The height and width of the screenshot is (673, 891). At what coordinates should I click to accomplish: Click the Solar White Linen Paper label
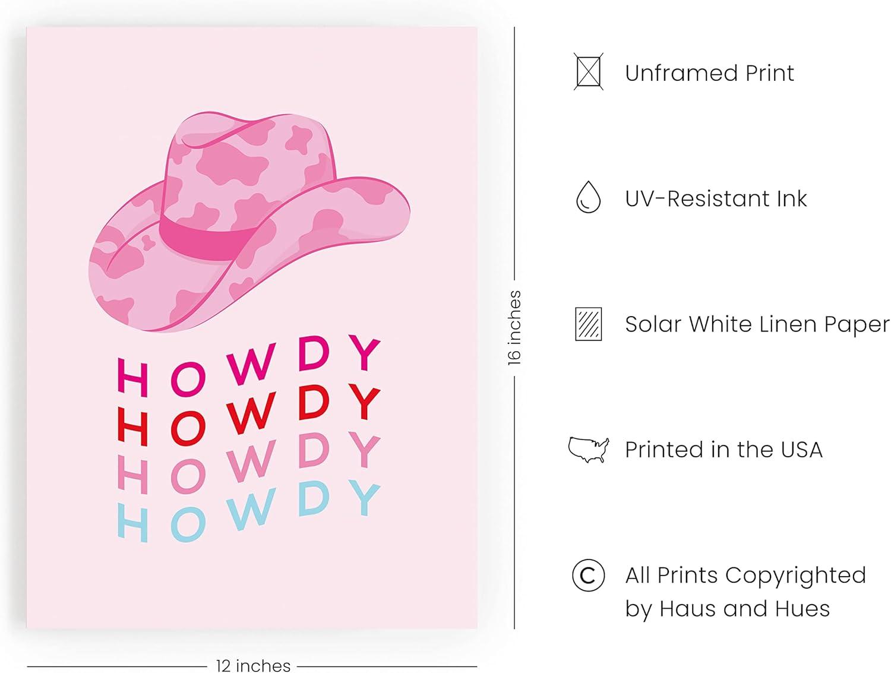point(757,324)
